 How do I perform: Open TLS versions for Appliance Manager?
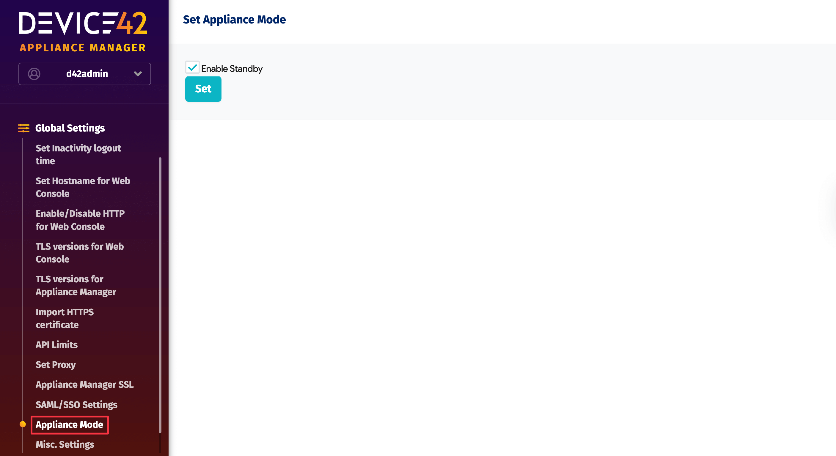(x=76, y=285)
